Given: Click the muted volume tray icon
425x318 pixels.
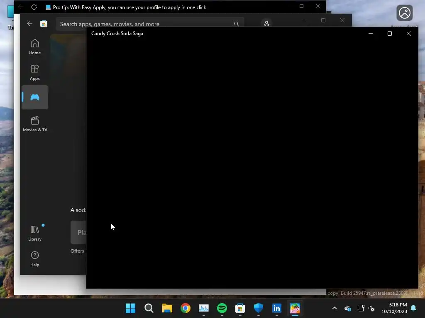Looking at the screenshot, I should (x=371, y=308).
